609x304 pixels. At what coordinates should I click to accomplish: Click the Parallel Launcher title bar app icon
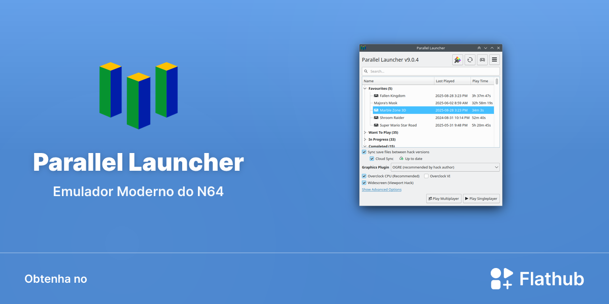pyautogui.click(x=363, y=48)
